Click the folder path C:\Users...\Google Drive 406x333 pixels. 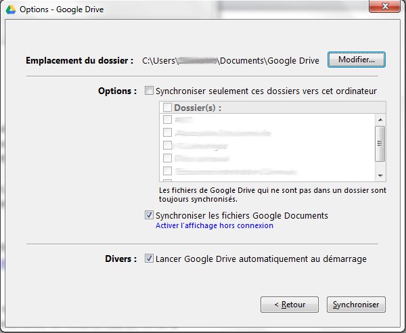point(231,61)
